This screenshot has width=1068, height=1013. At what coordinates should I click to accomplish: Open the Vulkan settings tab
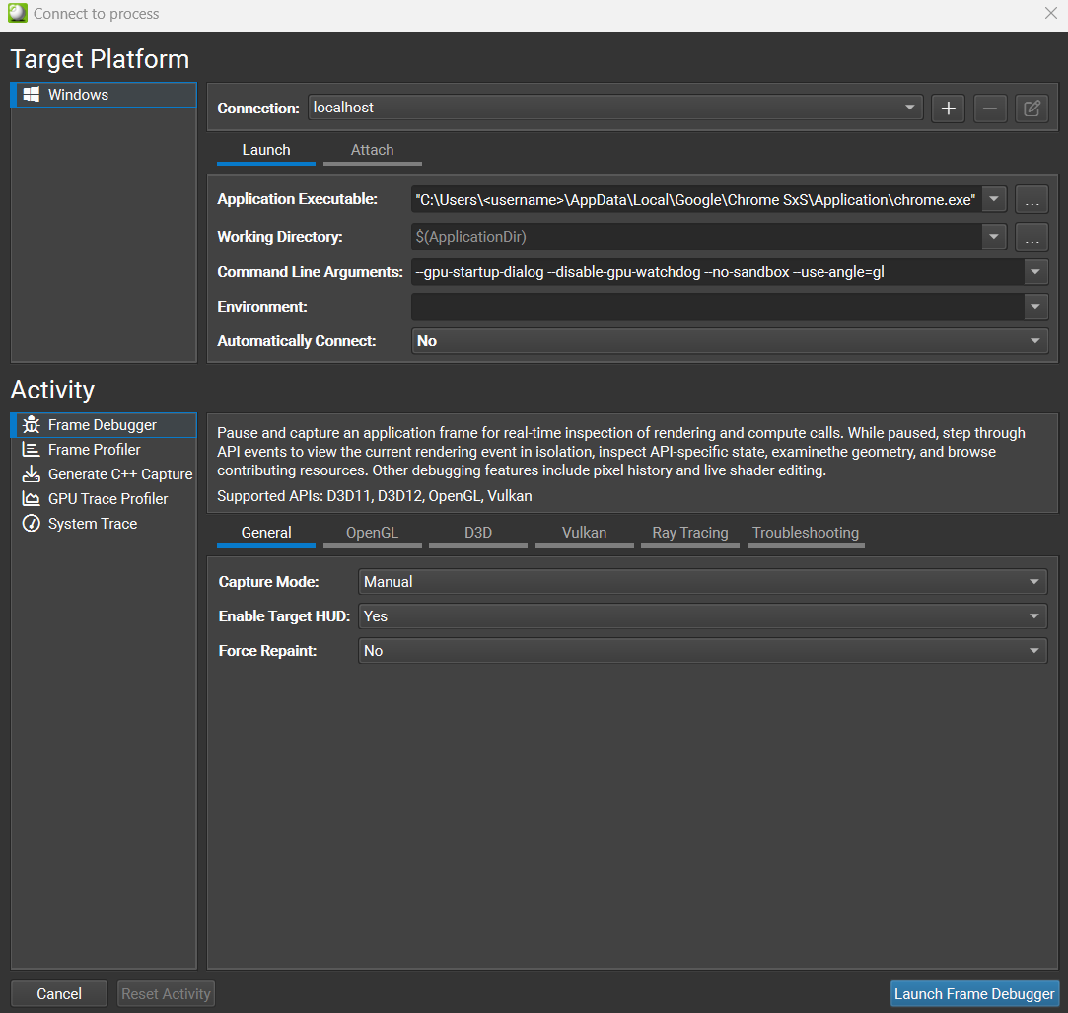tap(585, 534)
